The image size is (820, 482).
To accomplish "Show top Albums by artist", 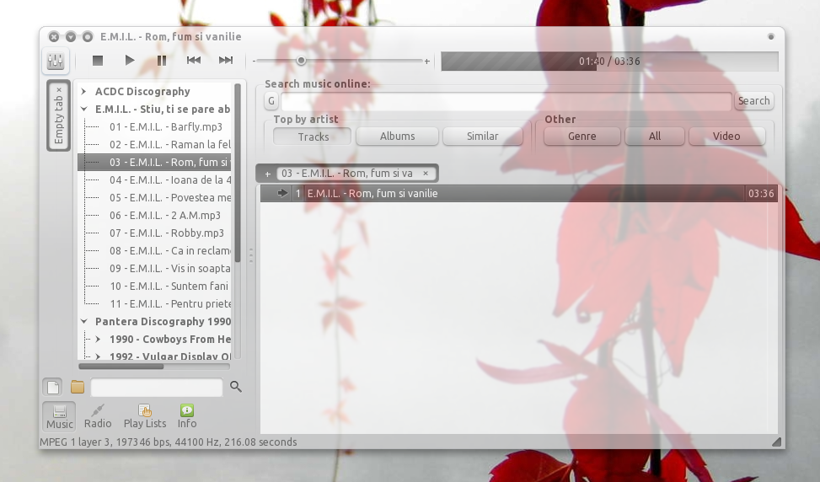I will [397, 137].
